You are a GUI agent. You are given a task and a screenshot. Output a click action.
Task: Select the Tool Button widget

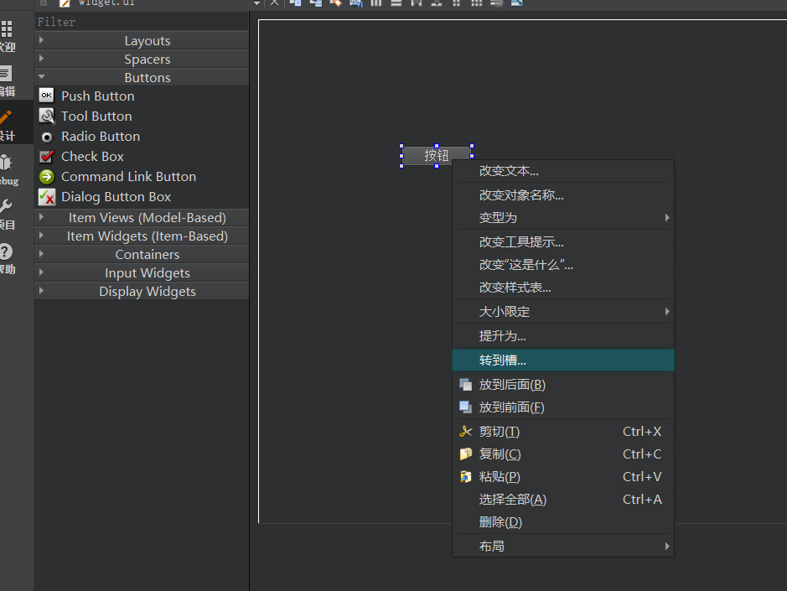[96, 117]
